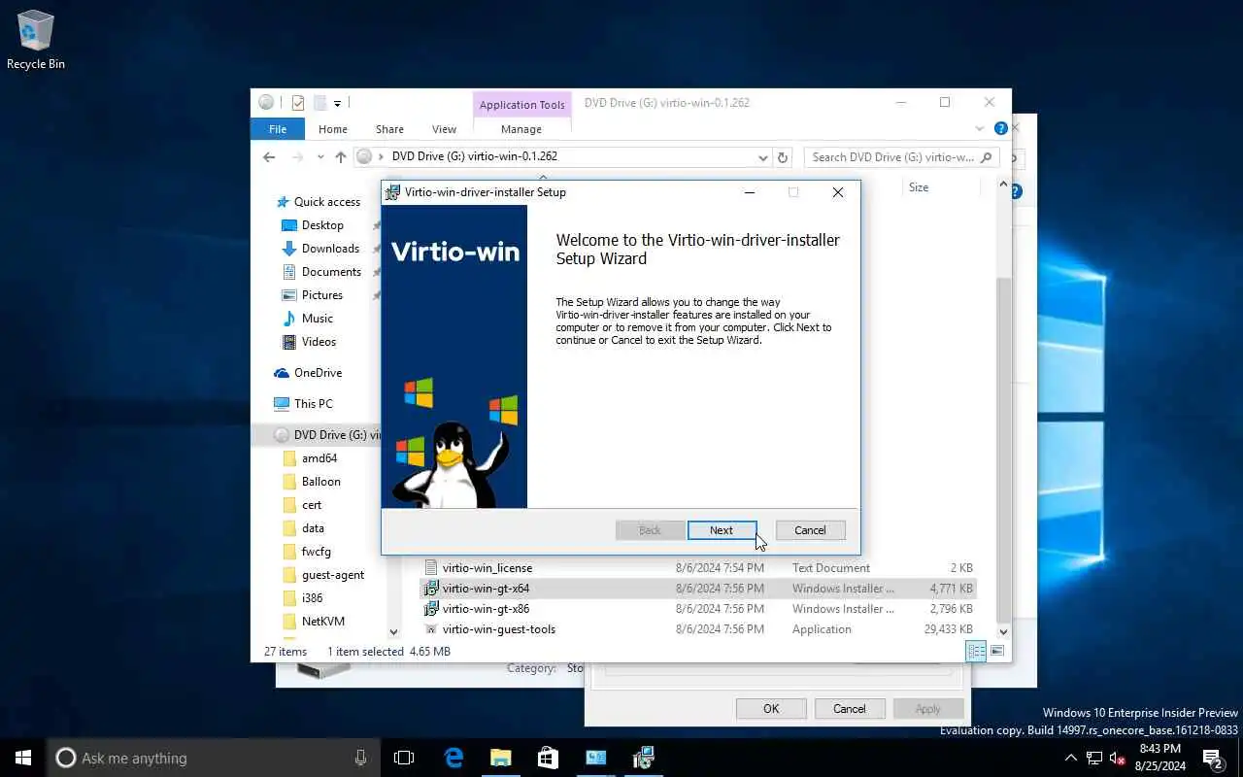Open the amd64 folder in the tree
This screenshot has width=1243, height=777.
[319, 458]
